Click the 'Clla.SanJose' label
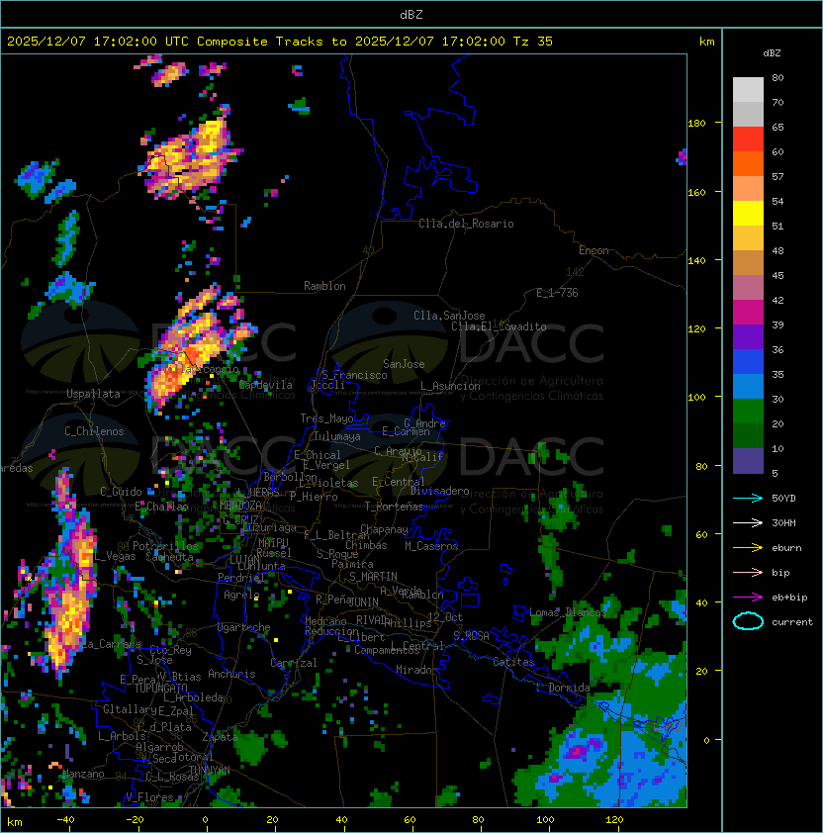The width and height of the screenshot is (823, 833). click(x=449, y=316)
